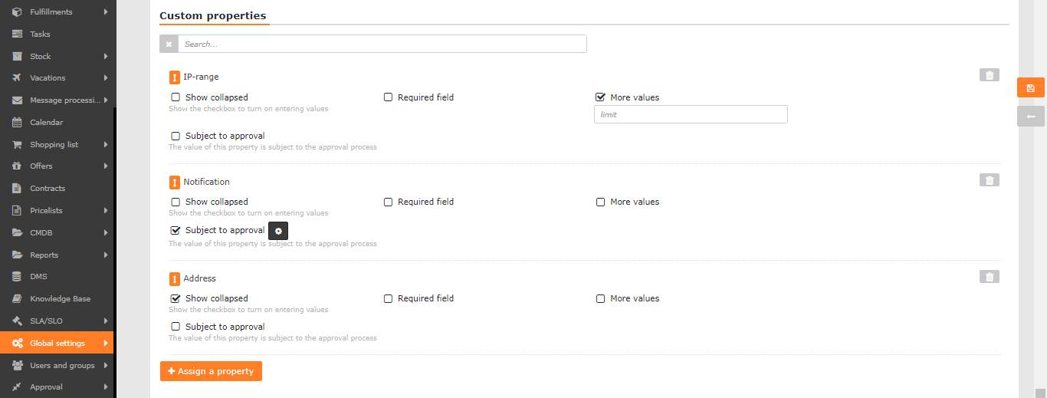1047x398 pixels.
Task: Click the Vacations airplane icon
Action: click(x=16, y=77)
